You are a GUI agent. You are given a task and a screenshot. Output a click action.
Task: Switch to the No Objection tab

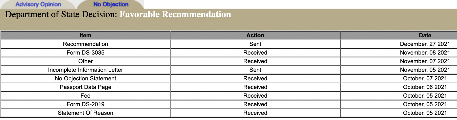(x=111, y=4)
